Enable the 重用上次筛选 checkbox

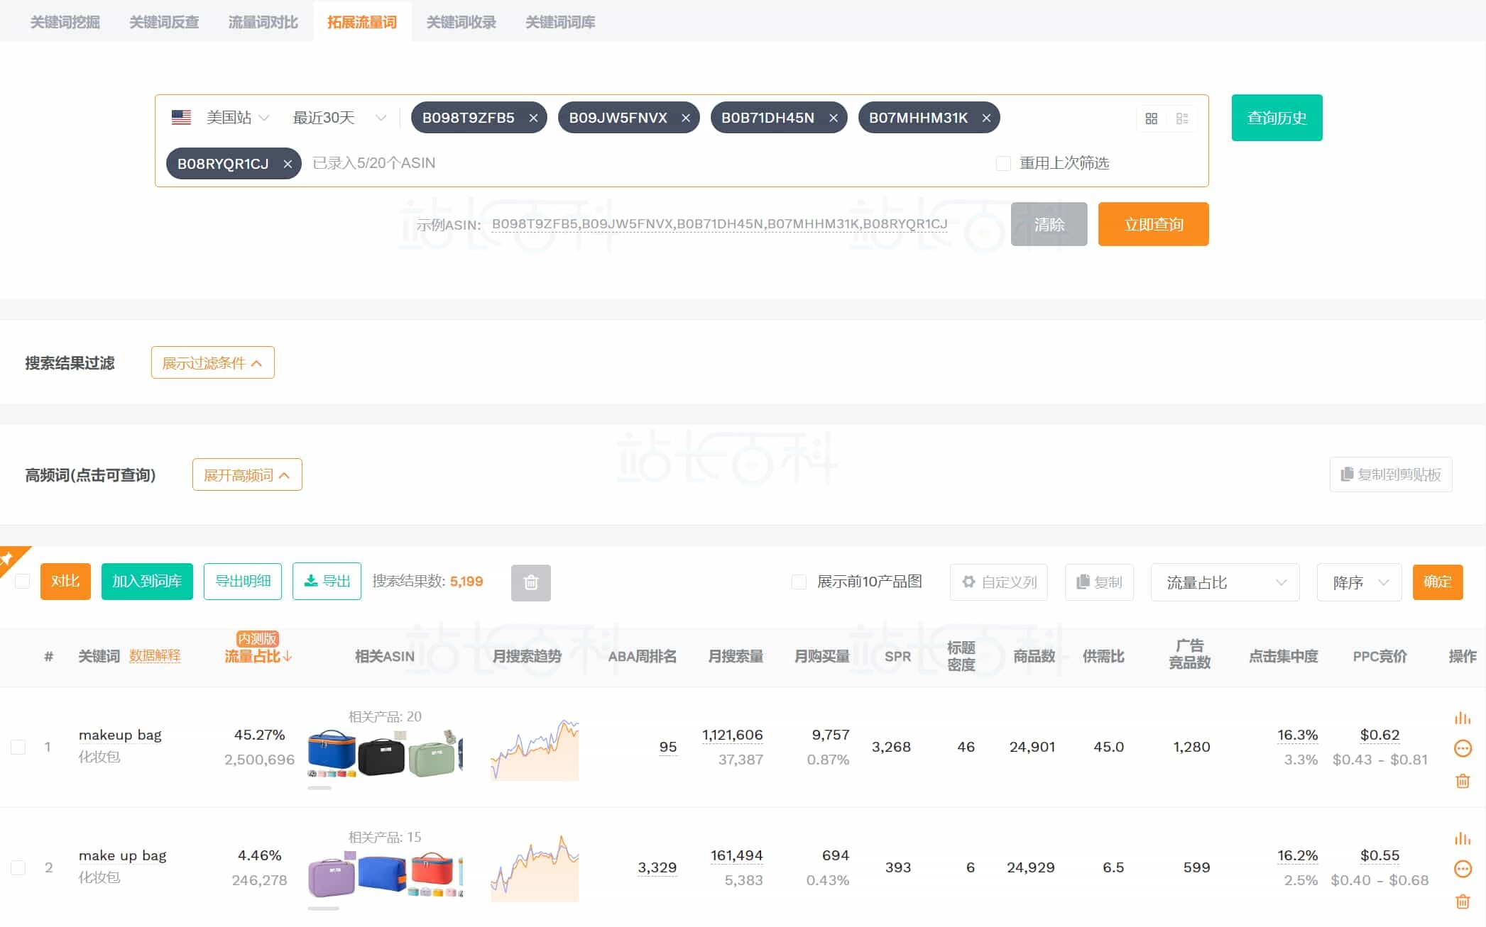click(1003, 163)
